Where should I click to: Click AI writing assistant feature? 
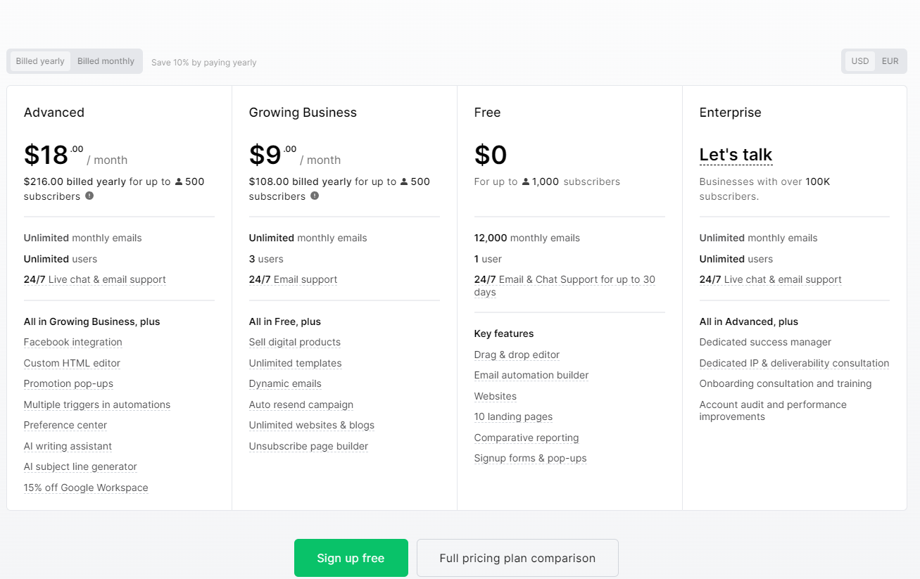click(x=68, y=446)
